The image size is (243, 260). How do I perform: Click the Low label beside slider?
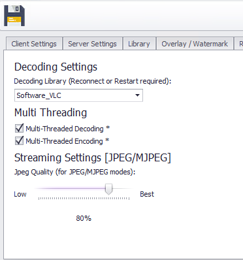click(20, 194)
